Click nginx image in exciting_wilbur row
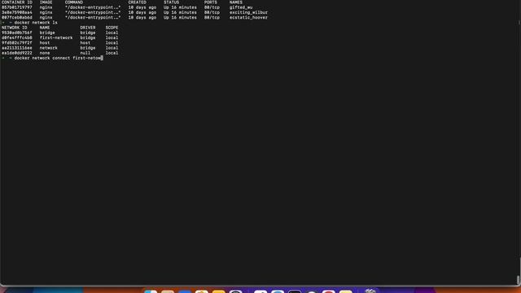Screen dimensions: 521x293 [46, 12]
